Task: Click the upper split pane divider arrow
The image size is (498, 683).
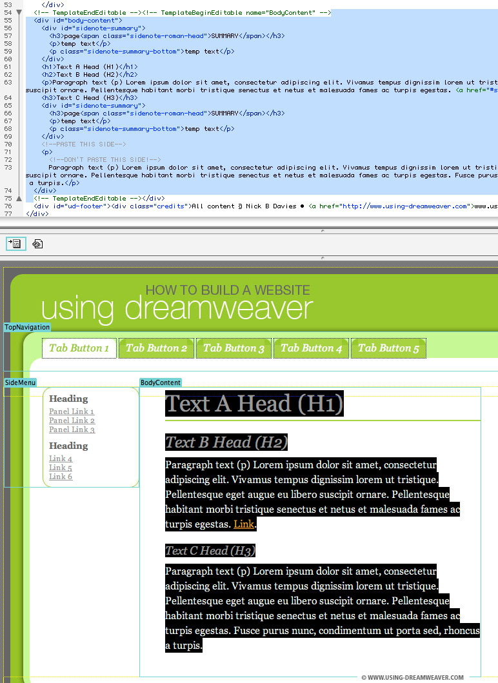Action: pos(323,230)
